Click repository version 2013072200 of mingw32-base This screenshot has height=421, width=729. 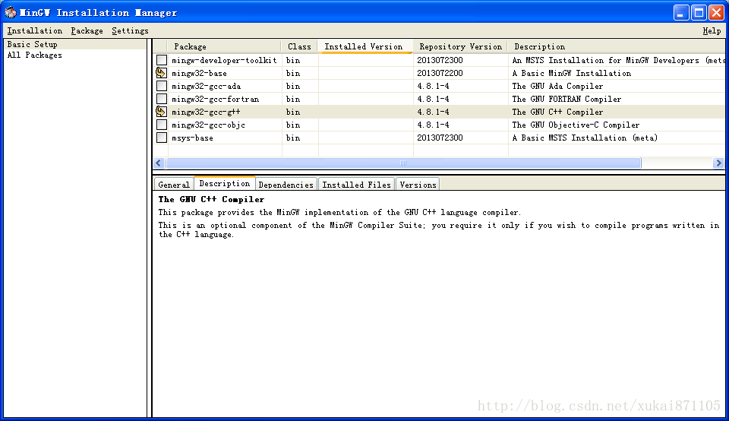pyautogui.click(x=440, y=73)
